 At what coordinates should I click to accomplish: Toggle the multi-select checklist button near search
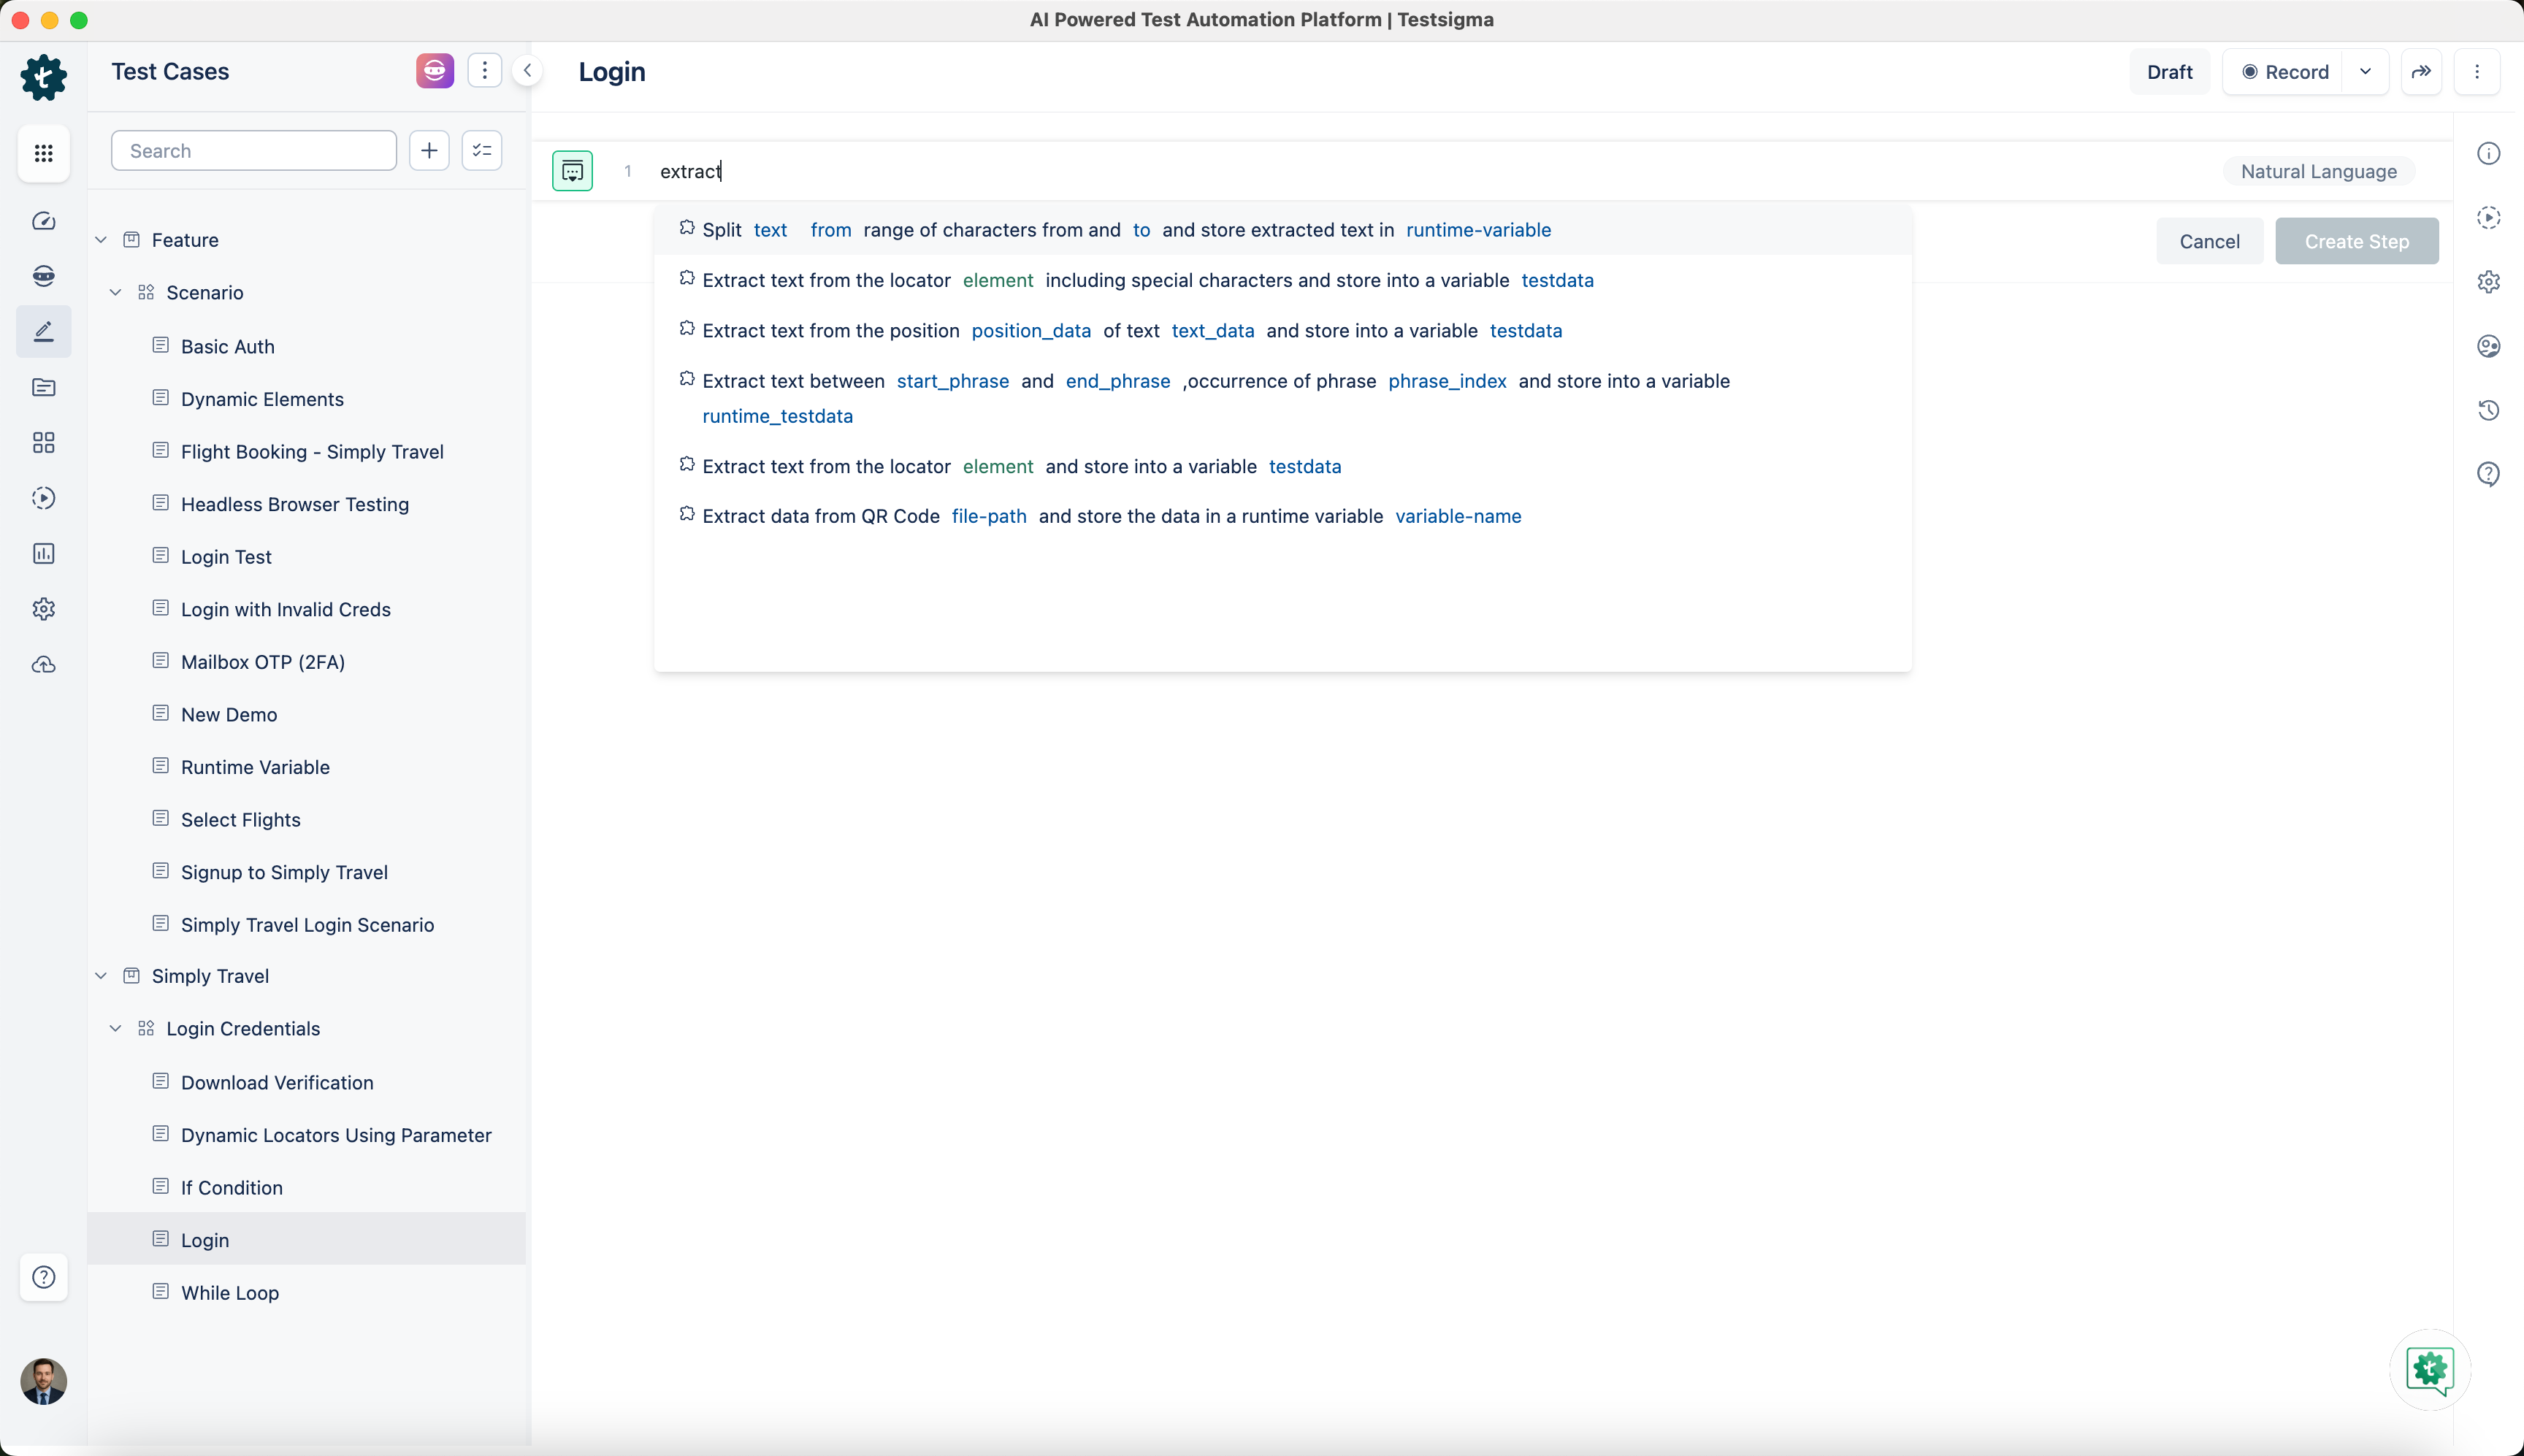(481, 151)
